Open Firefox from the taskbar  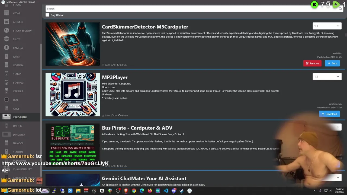click(x=150, y=191)
